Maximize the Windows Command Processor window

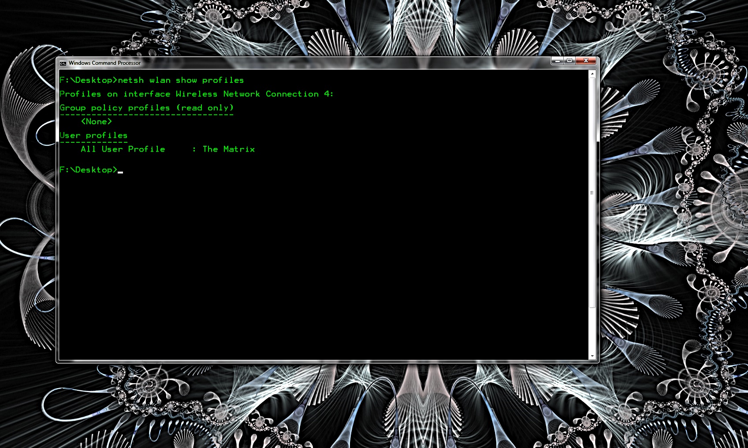(x=569, y=61)
